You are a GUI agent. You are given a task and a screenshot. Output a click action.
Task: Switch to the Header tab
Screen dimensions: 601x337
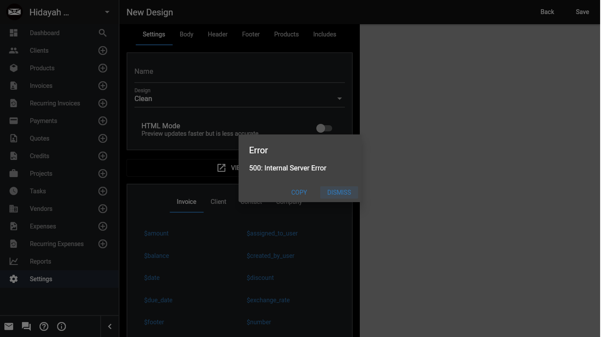217,34
